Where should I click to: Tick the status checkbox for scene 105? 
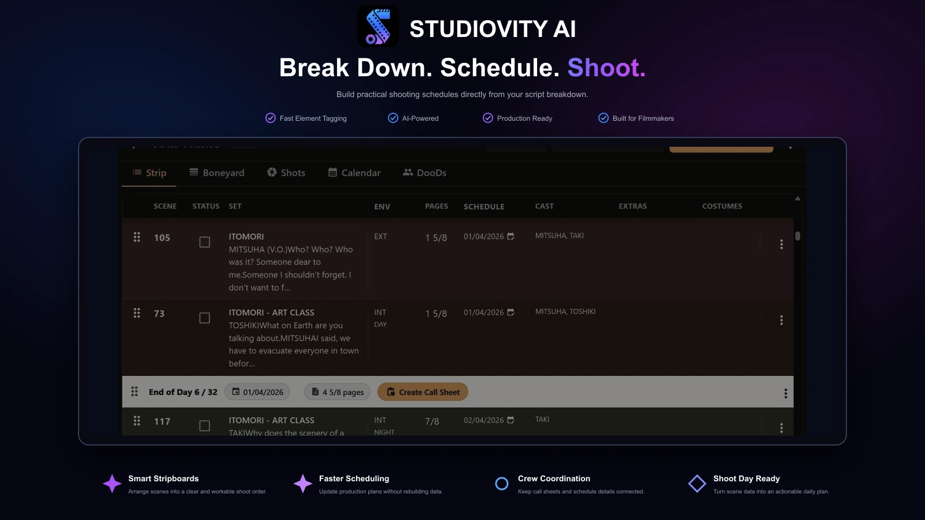[x=205, y=242]
